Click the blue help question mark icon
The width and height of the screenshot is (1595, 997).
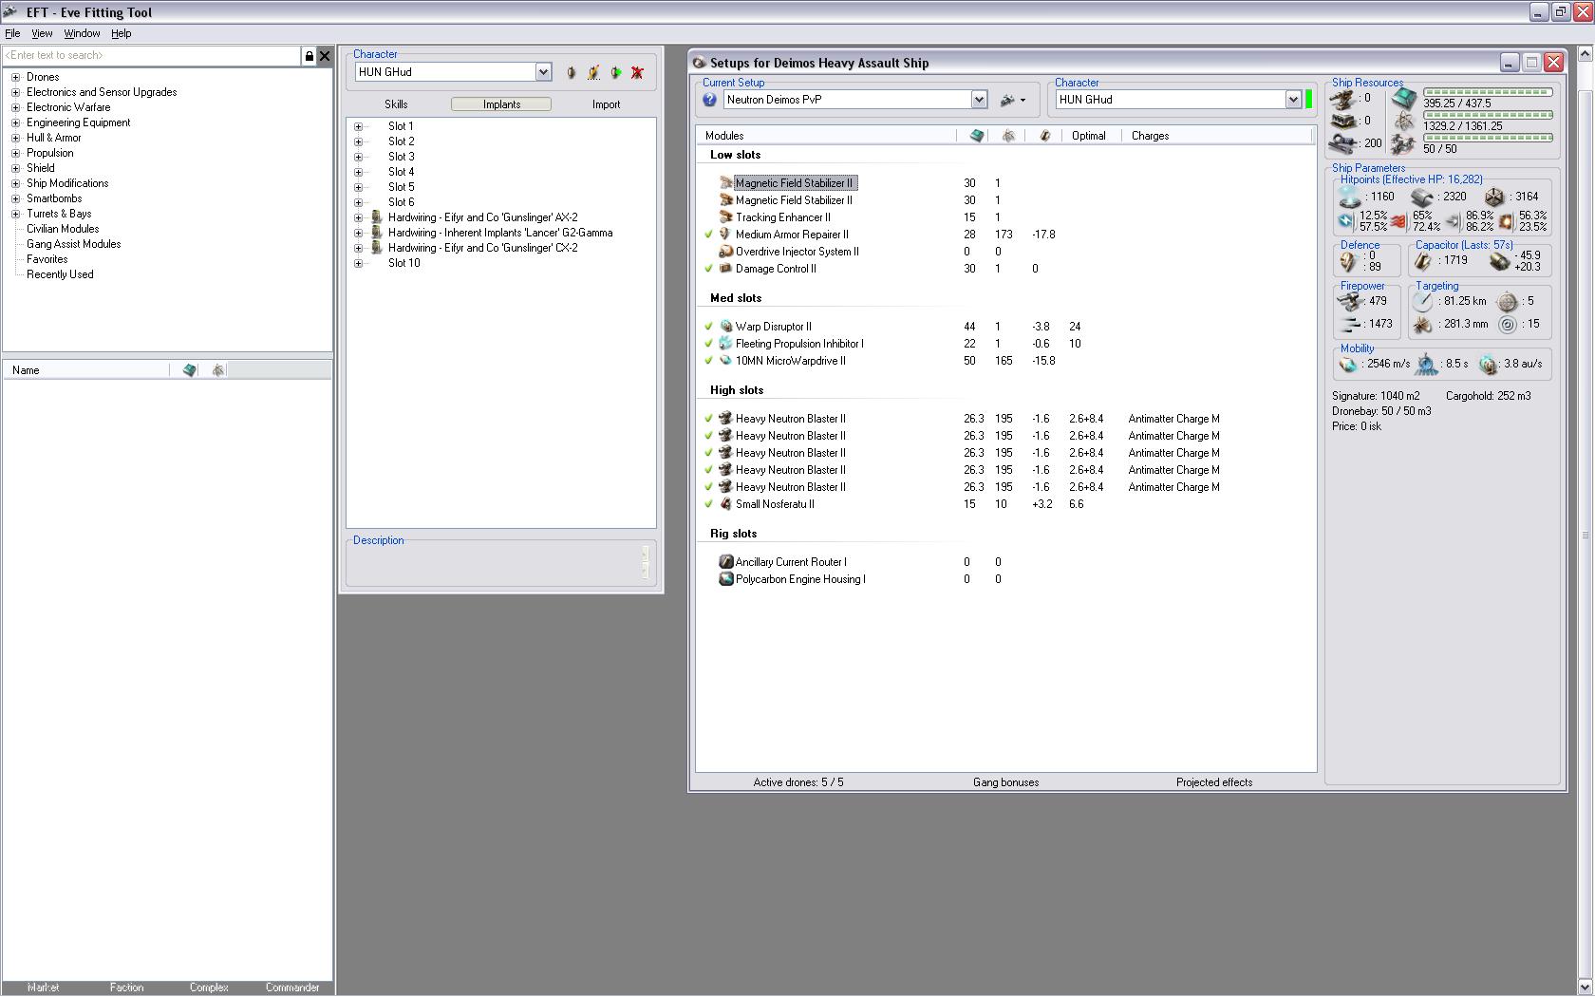[x=709, y=100]
